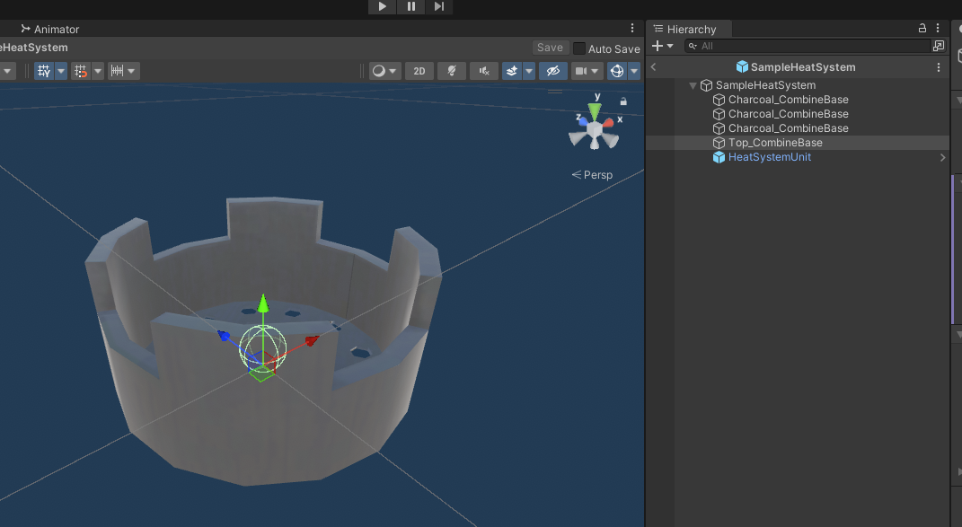Screen dimensions: 962x527
Task: Click the blue Z axis cone on orientation gizmo
Action: (582, 121)
